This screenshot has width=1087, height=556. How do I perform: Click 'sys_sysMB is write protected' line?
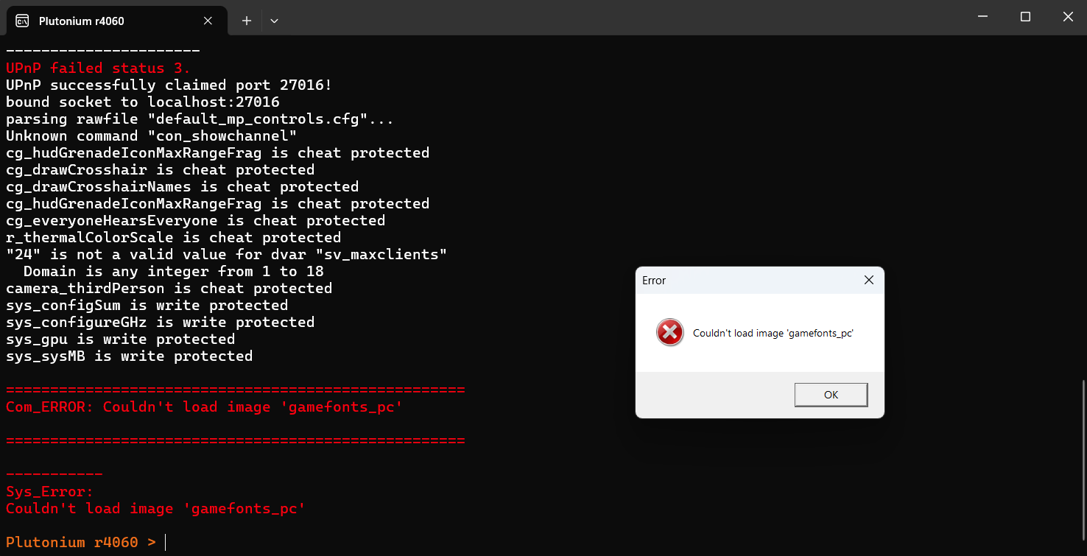pos(129,356)
